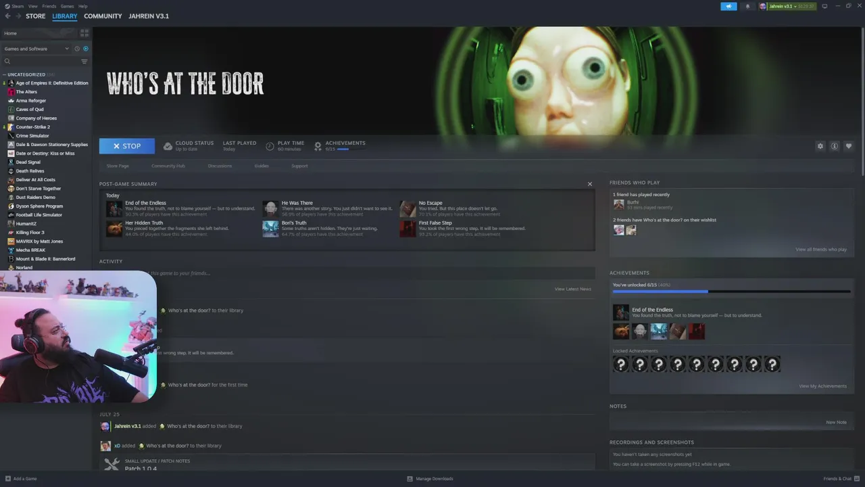Add game to favorites heart icon

click(x=849, y=146)
